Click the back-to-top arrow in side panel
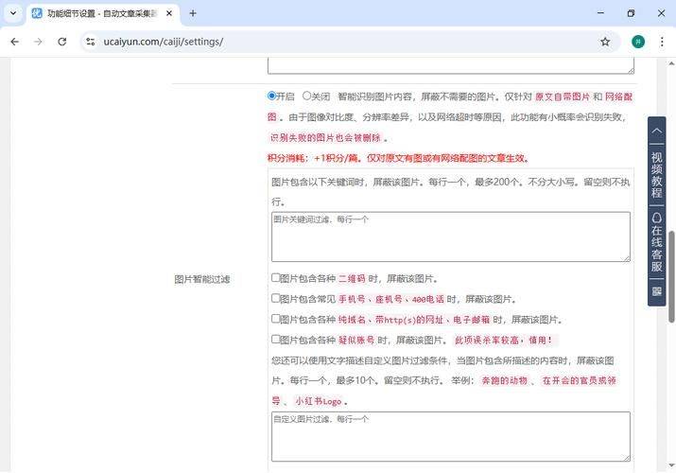676x473 pixels. pos(656,131)
